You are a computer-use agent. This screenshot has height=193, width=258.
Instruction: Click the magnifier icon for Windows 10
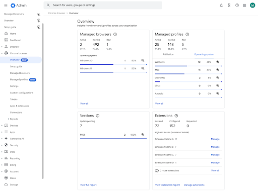pos(143,60)
